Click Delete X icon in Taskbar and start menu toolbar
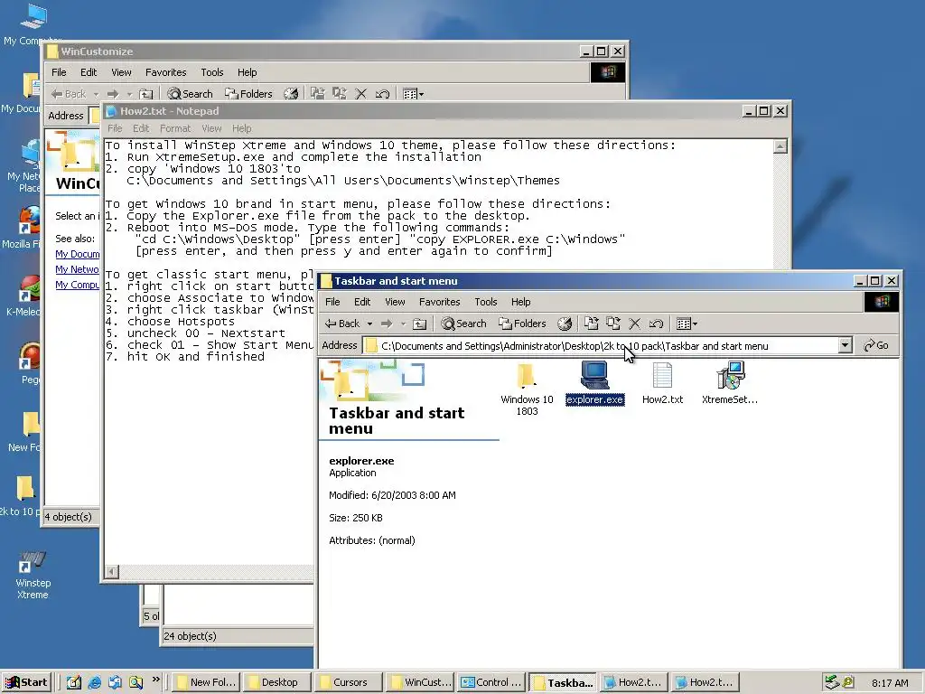The width and height of the screenshot is (925, 694). coord(635,324)
